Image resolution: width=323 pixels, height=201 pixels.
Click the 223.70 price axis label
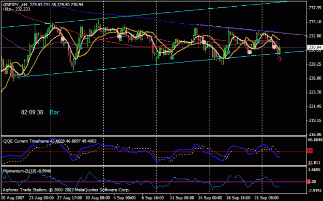pyautogui.click(x=315, y=92)
